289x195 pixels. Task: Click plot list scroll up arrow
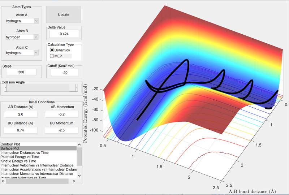click(x=79, y=144)
